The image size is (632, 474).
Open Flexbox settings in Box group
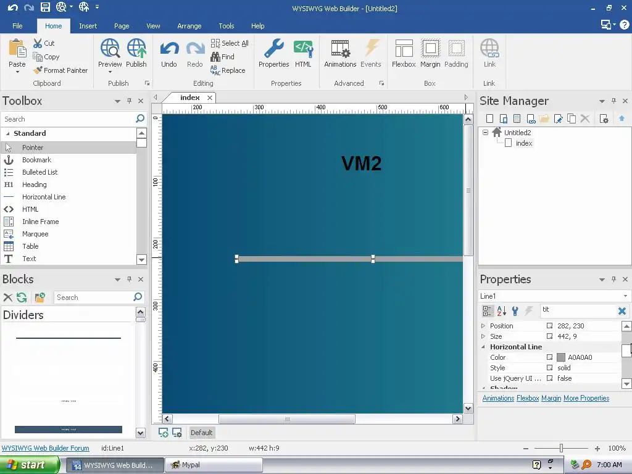pos(404,53)
